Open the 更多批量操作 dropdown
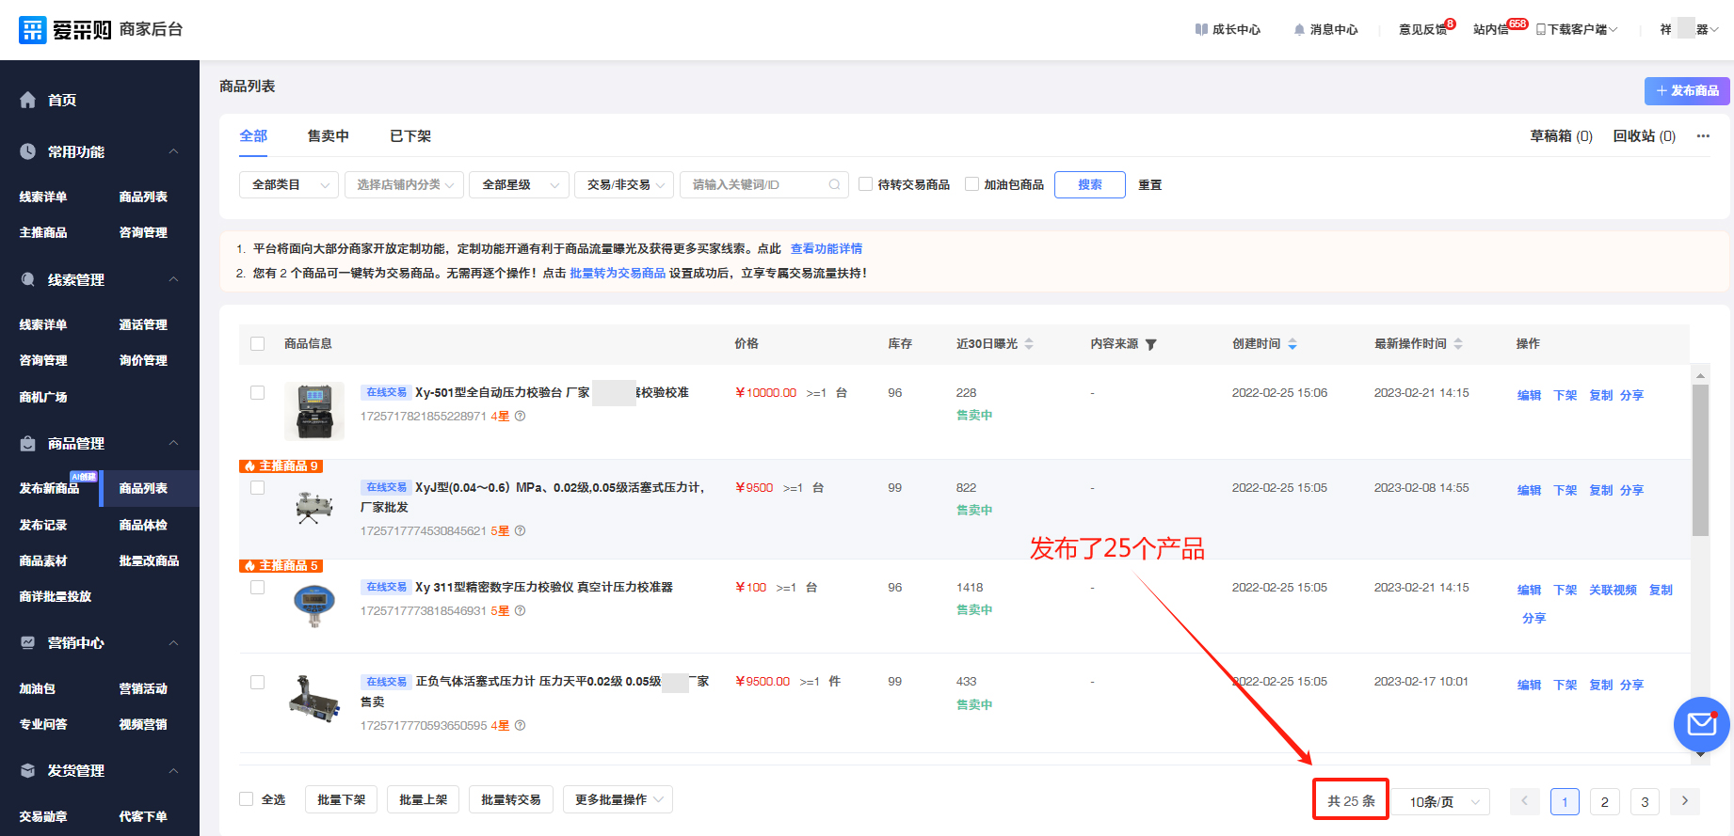 coord(618,799)
